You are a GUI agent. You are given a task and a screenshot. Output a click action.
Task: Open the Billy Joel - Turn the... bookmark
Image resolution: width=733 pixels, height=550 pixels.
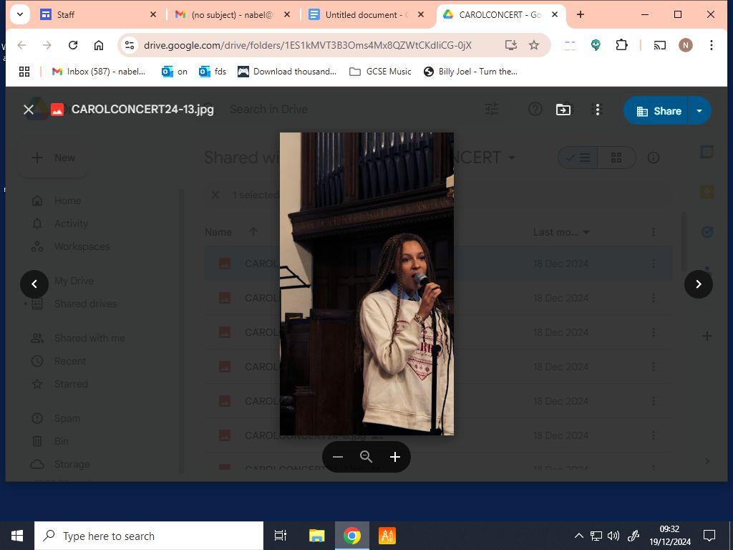470,72
